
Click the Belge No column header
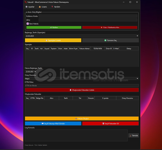(40, 98)
